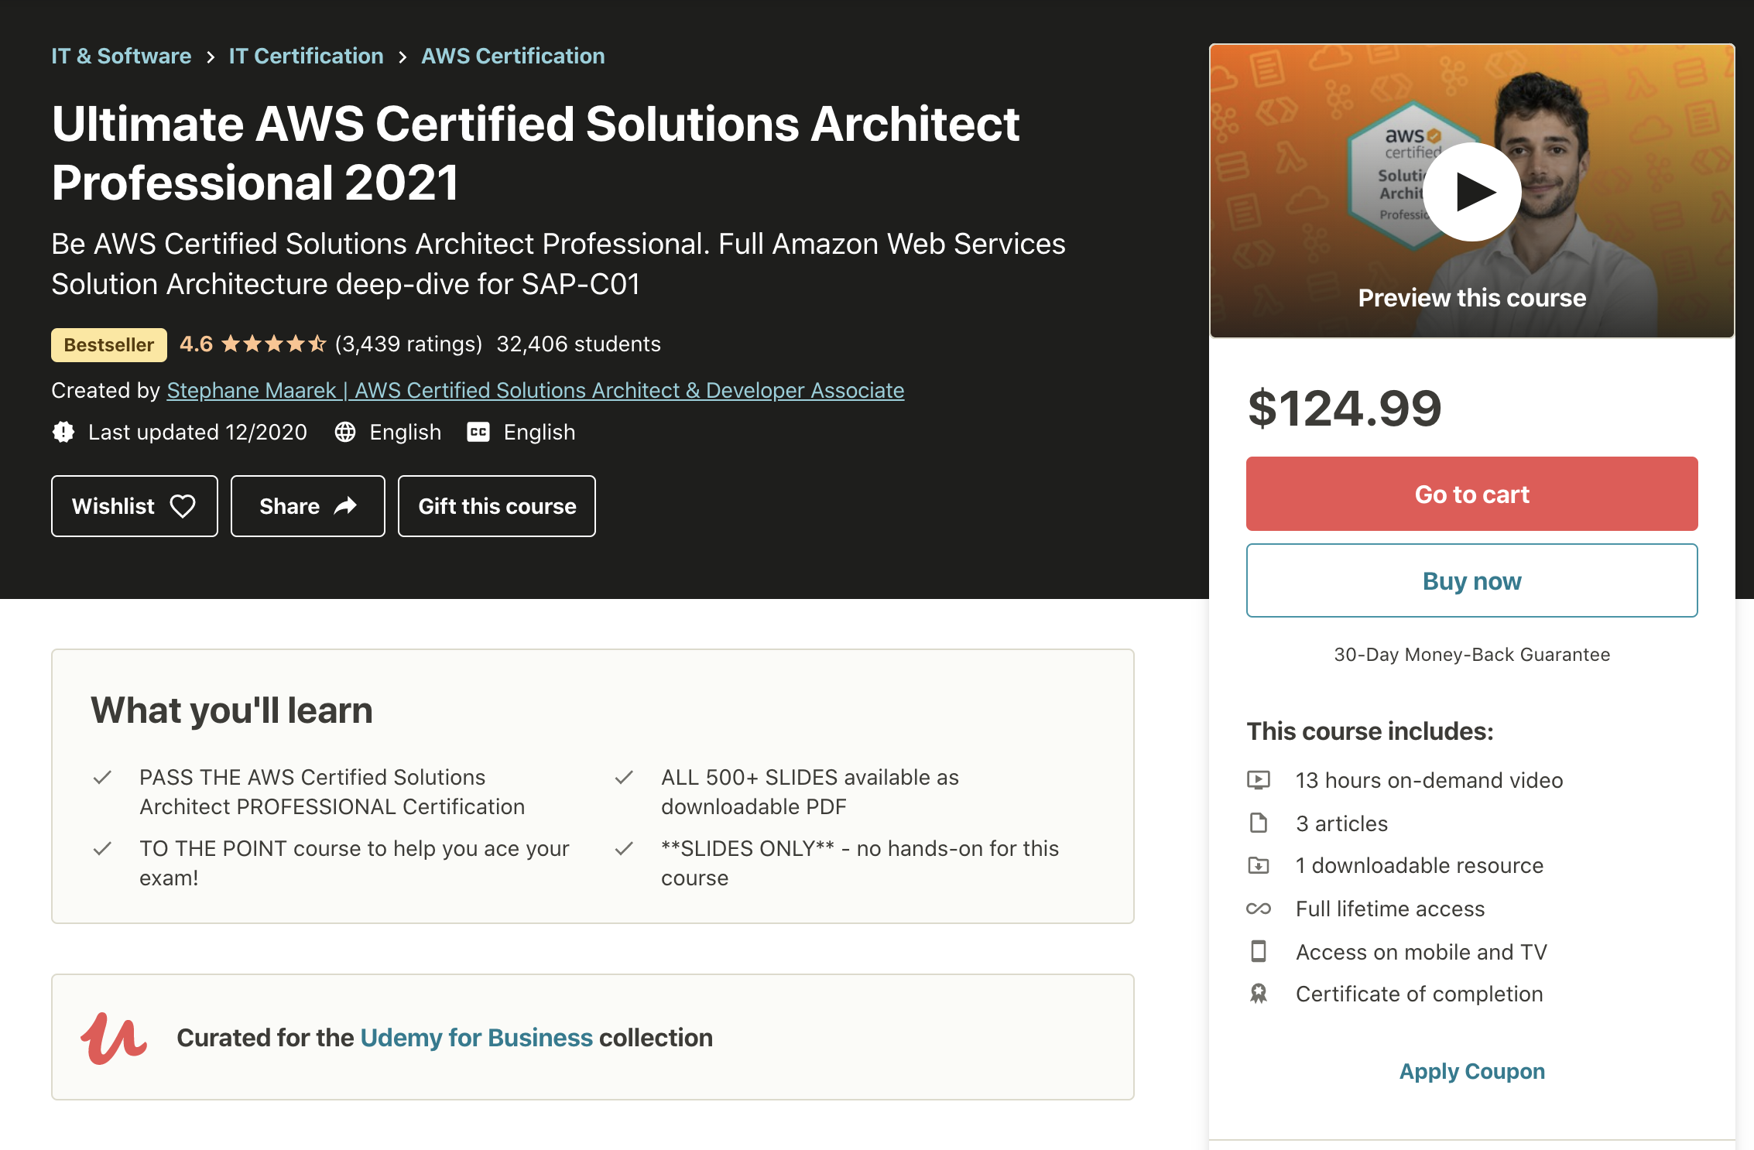Click the course subtitle mentioning SAP-C01
1754x1150 pixels.
click(x=558, y=264)
